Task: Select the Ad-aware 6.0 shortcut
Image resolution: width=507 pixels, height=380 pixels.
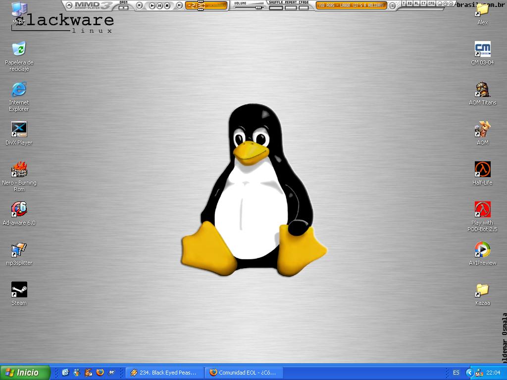Action: 19,210
